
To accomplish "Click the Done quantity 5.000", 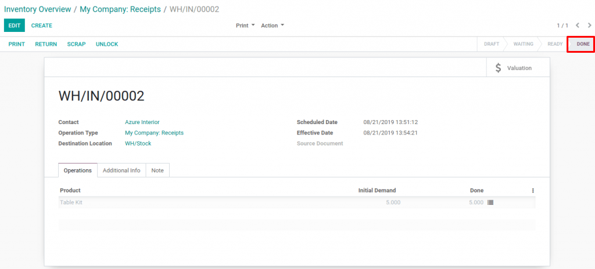I will coord(476,202).
